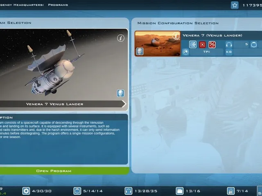Click the globe icon beside TPI
Image resolution: width=262 pixels, height=196 pixels.
[185, 52]
